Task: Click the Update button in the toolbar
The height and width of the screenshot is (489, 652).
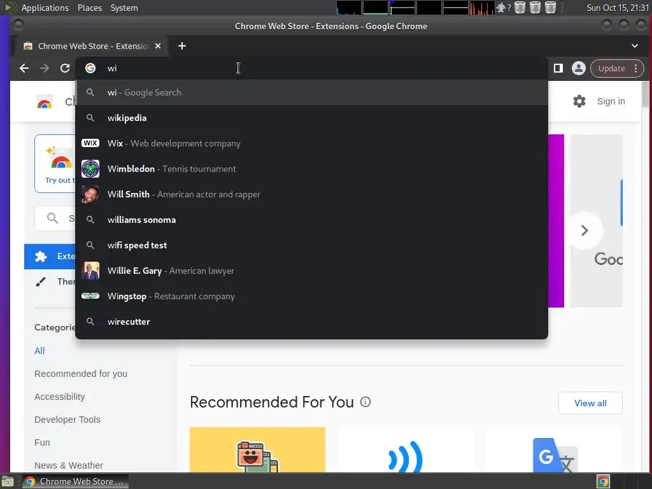Action: tap(611, 69)
